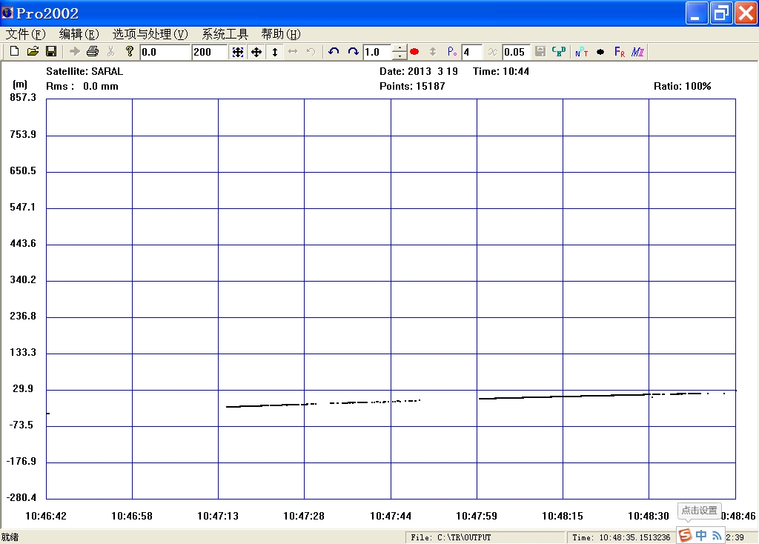Image resolution: width=759 pixels, height=544 pixels.
Task: Click the gray curve icon before 0.05 field
Action: point(492,51)
